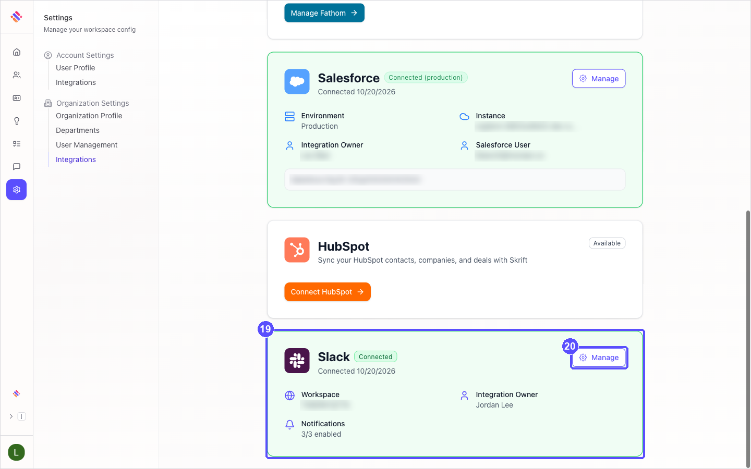Click the Settings page title
The height and width of the screenshot is (469, 751).
pyautogui.click(x=58, y=18)
